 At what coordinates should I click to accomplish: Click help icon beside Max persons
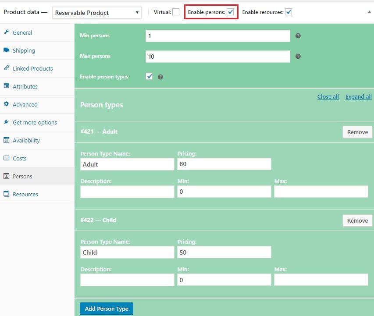click(298, 57)
